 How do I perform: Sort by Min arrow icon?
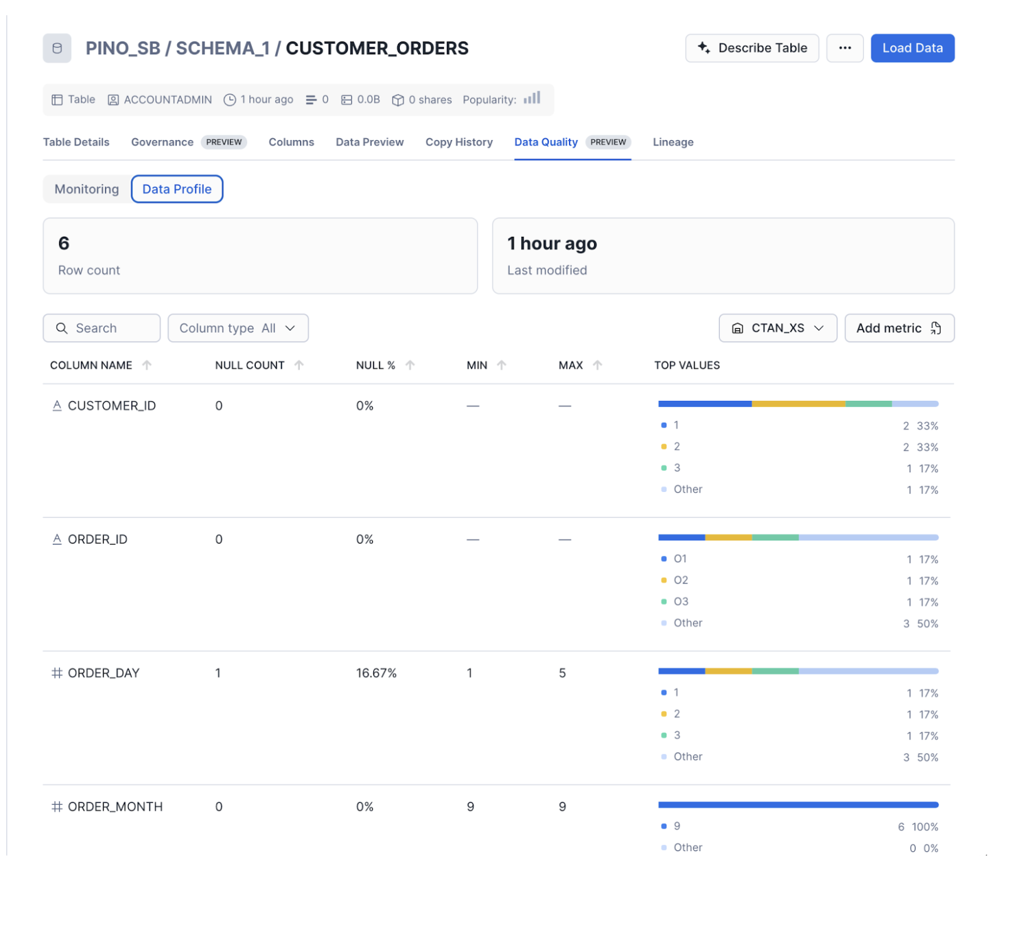click(x=501, y=365)
